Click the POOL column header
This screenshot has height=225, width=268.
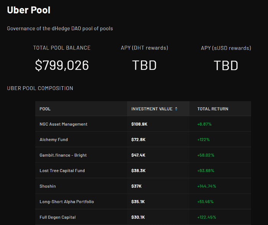81,108
